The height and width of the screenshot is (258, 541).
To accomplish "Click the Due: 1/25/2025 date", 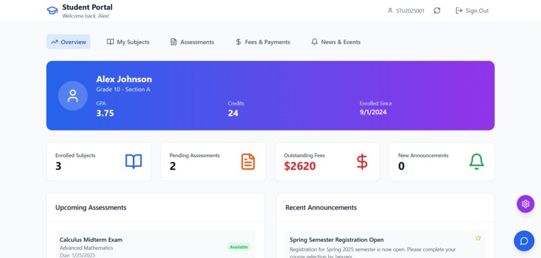I will click(x=77, y=255).
